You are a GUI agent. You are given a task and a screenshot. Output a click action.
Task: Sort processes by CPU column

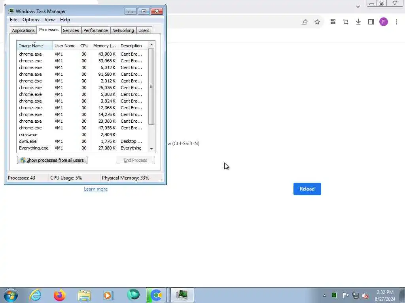pos(85,46)
